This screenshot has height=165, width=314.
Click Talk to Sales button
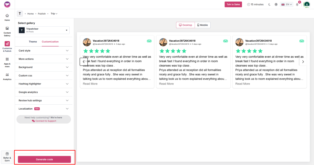233,4
